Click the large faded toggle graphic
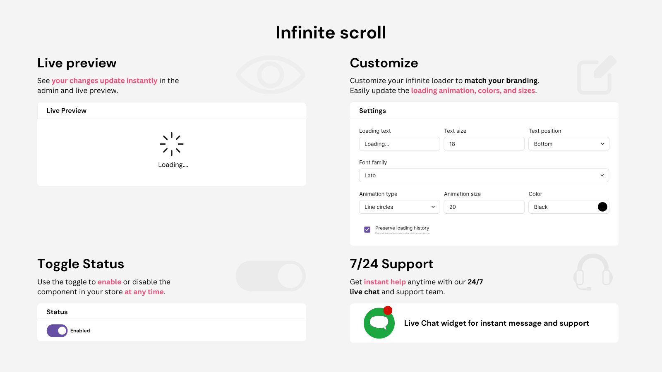 (271, 276)
